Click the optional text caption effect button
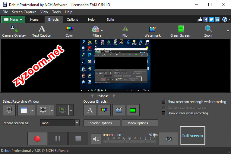The image size is (231, 154). click(90, 110)
